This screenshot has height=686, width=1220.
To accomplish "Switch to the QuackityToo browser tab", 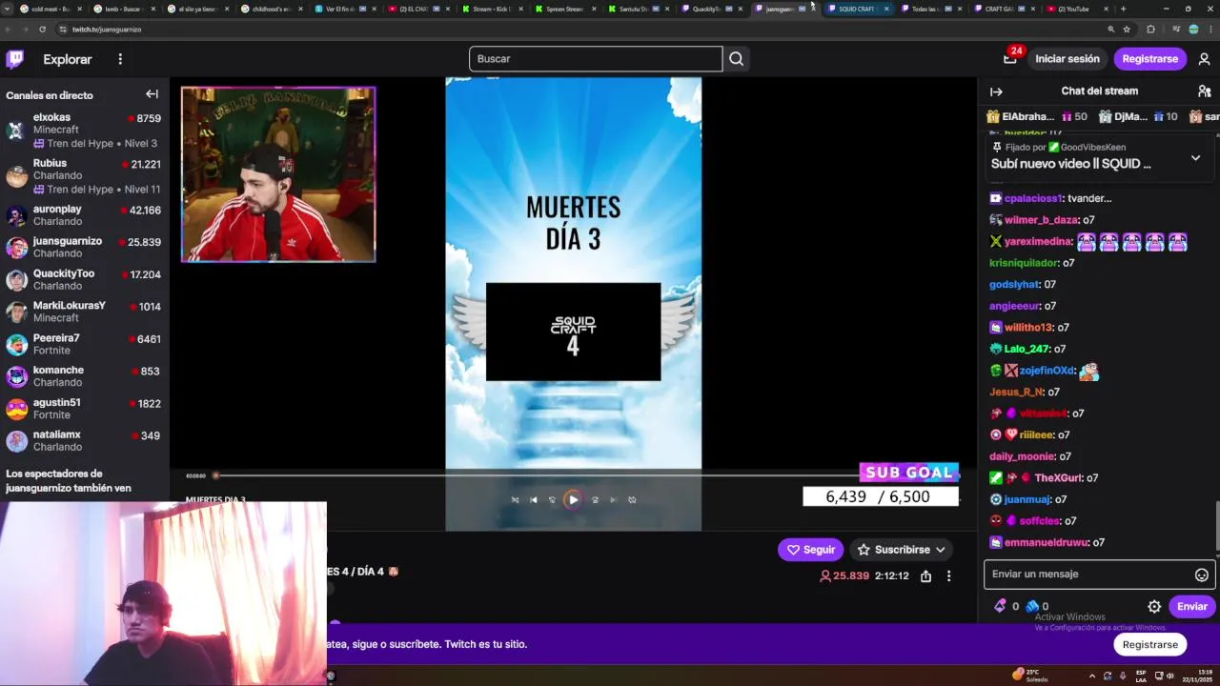I will point(713,9).
